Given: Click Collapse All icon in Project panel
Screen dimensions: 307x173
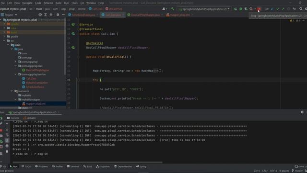Looking at the screenshot, I should pos(51,15).
